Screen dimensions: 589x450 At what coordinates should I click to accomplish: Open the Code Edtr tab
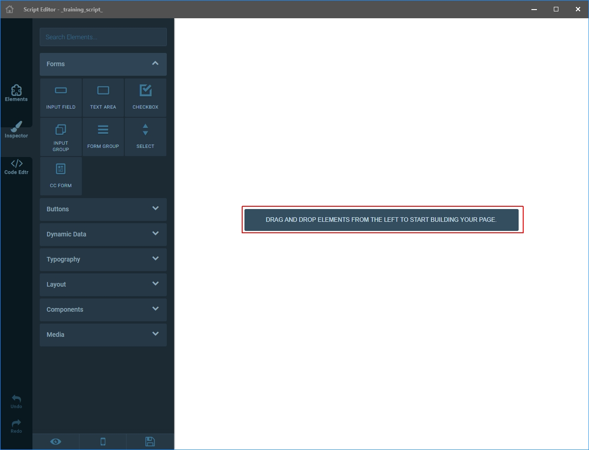pos(16,167)
